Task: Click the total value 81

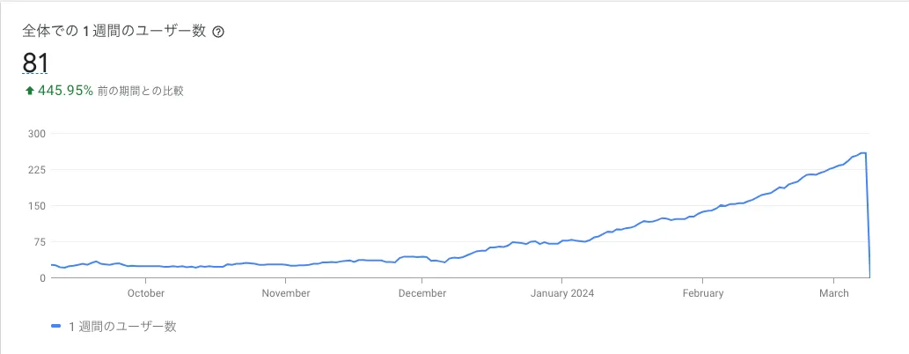Action: click(35, 63)
